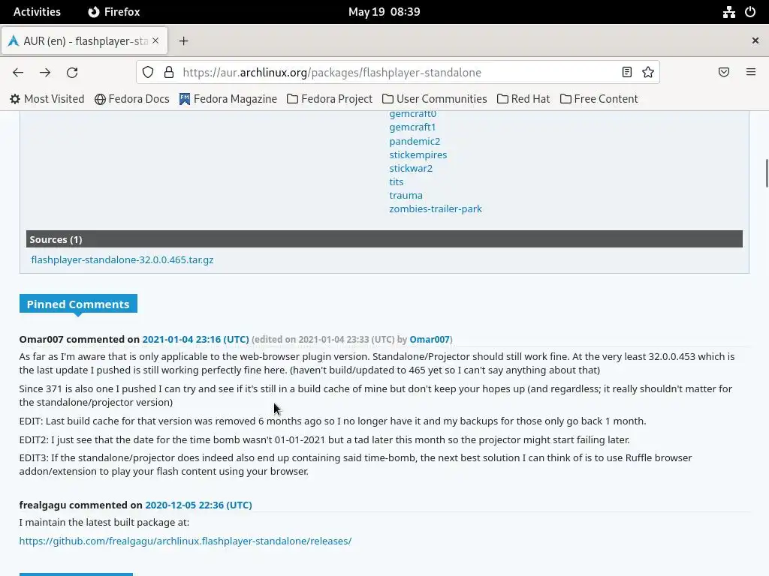Open the Activities overview
Image resolution: width=769 pixels, height=576 pixels.
pos(37,12)
